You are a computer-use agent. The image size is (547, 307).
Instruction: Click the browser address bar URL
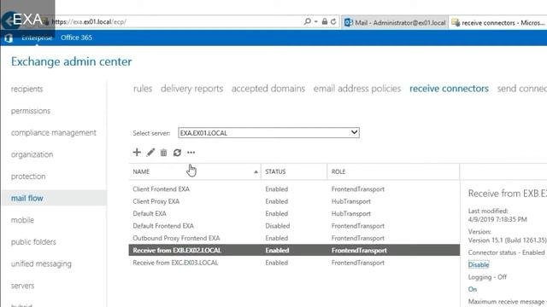coord(89,21)
